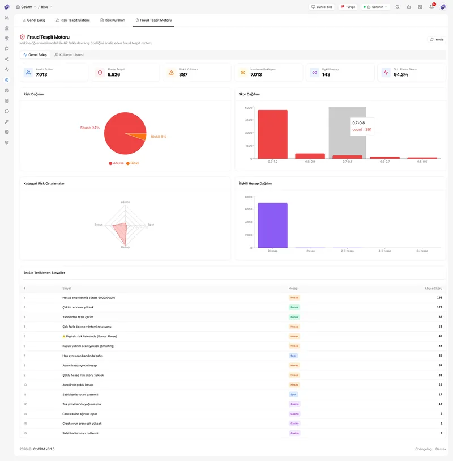Click the Casino tag on Crash oyun row

[294, 424]
